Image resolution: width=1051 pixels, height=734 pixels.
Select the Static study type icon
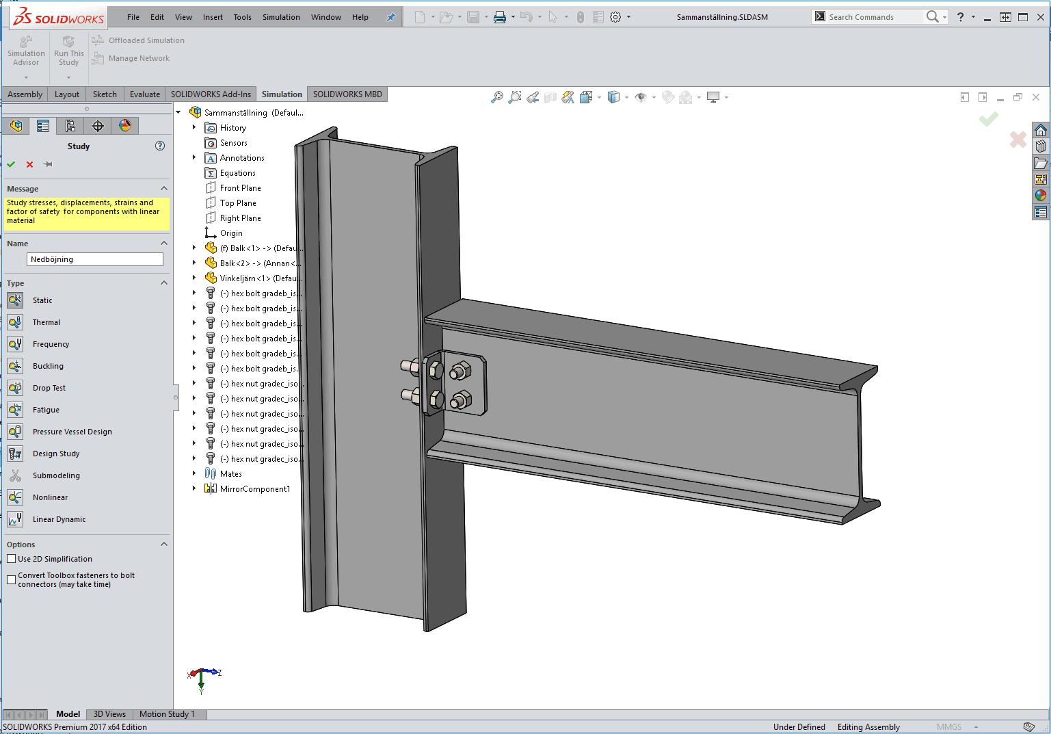15,300
